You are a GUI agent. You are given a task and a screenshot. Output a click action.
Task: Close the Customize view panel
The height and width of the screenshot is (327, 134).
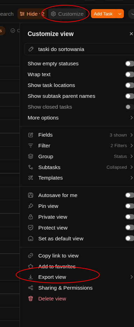tap(131, 34)
